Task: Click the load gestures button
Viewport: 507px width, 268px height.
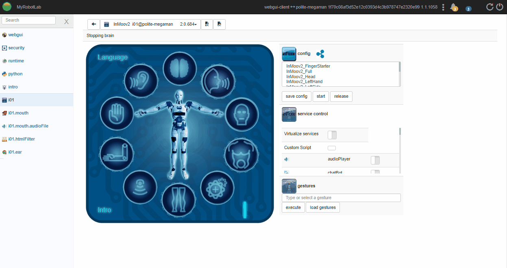Action: [x=323, y=207]
